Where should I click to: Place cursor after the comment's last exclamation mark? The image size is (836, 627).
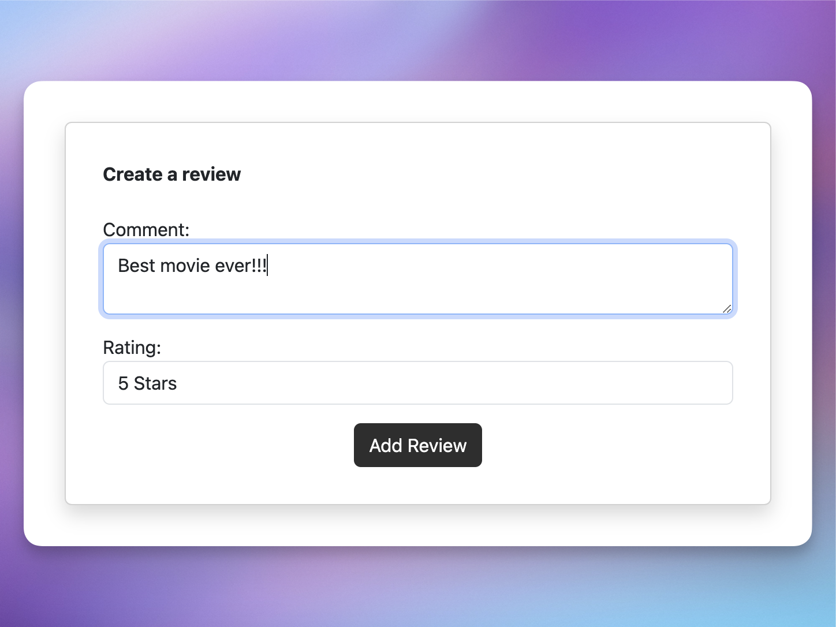tap(268, 266)
